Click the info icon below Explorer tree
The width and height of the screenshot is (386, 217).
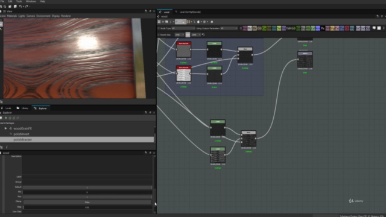(7, 147)
